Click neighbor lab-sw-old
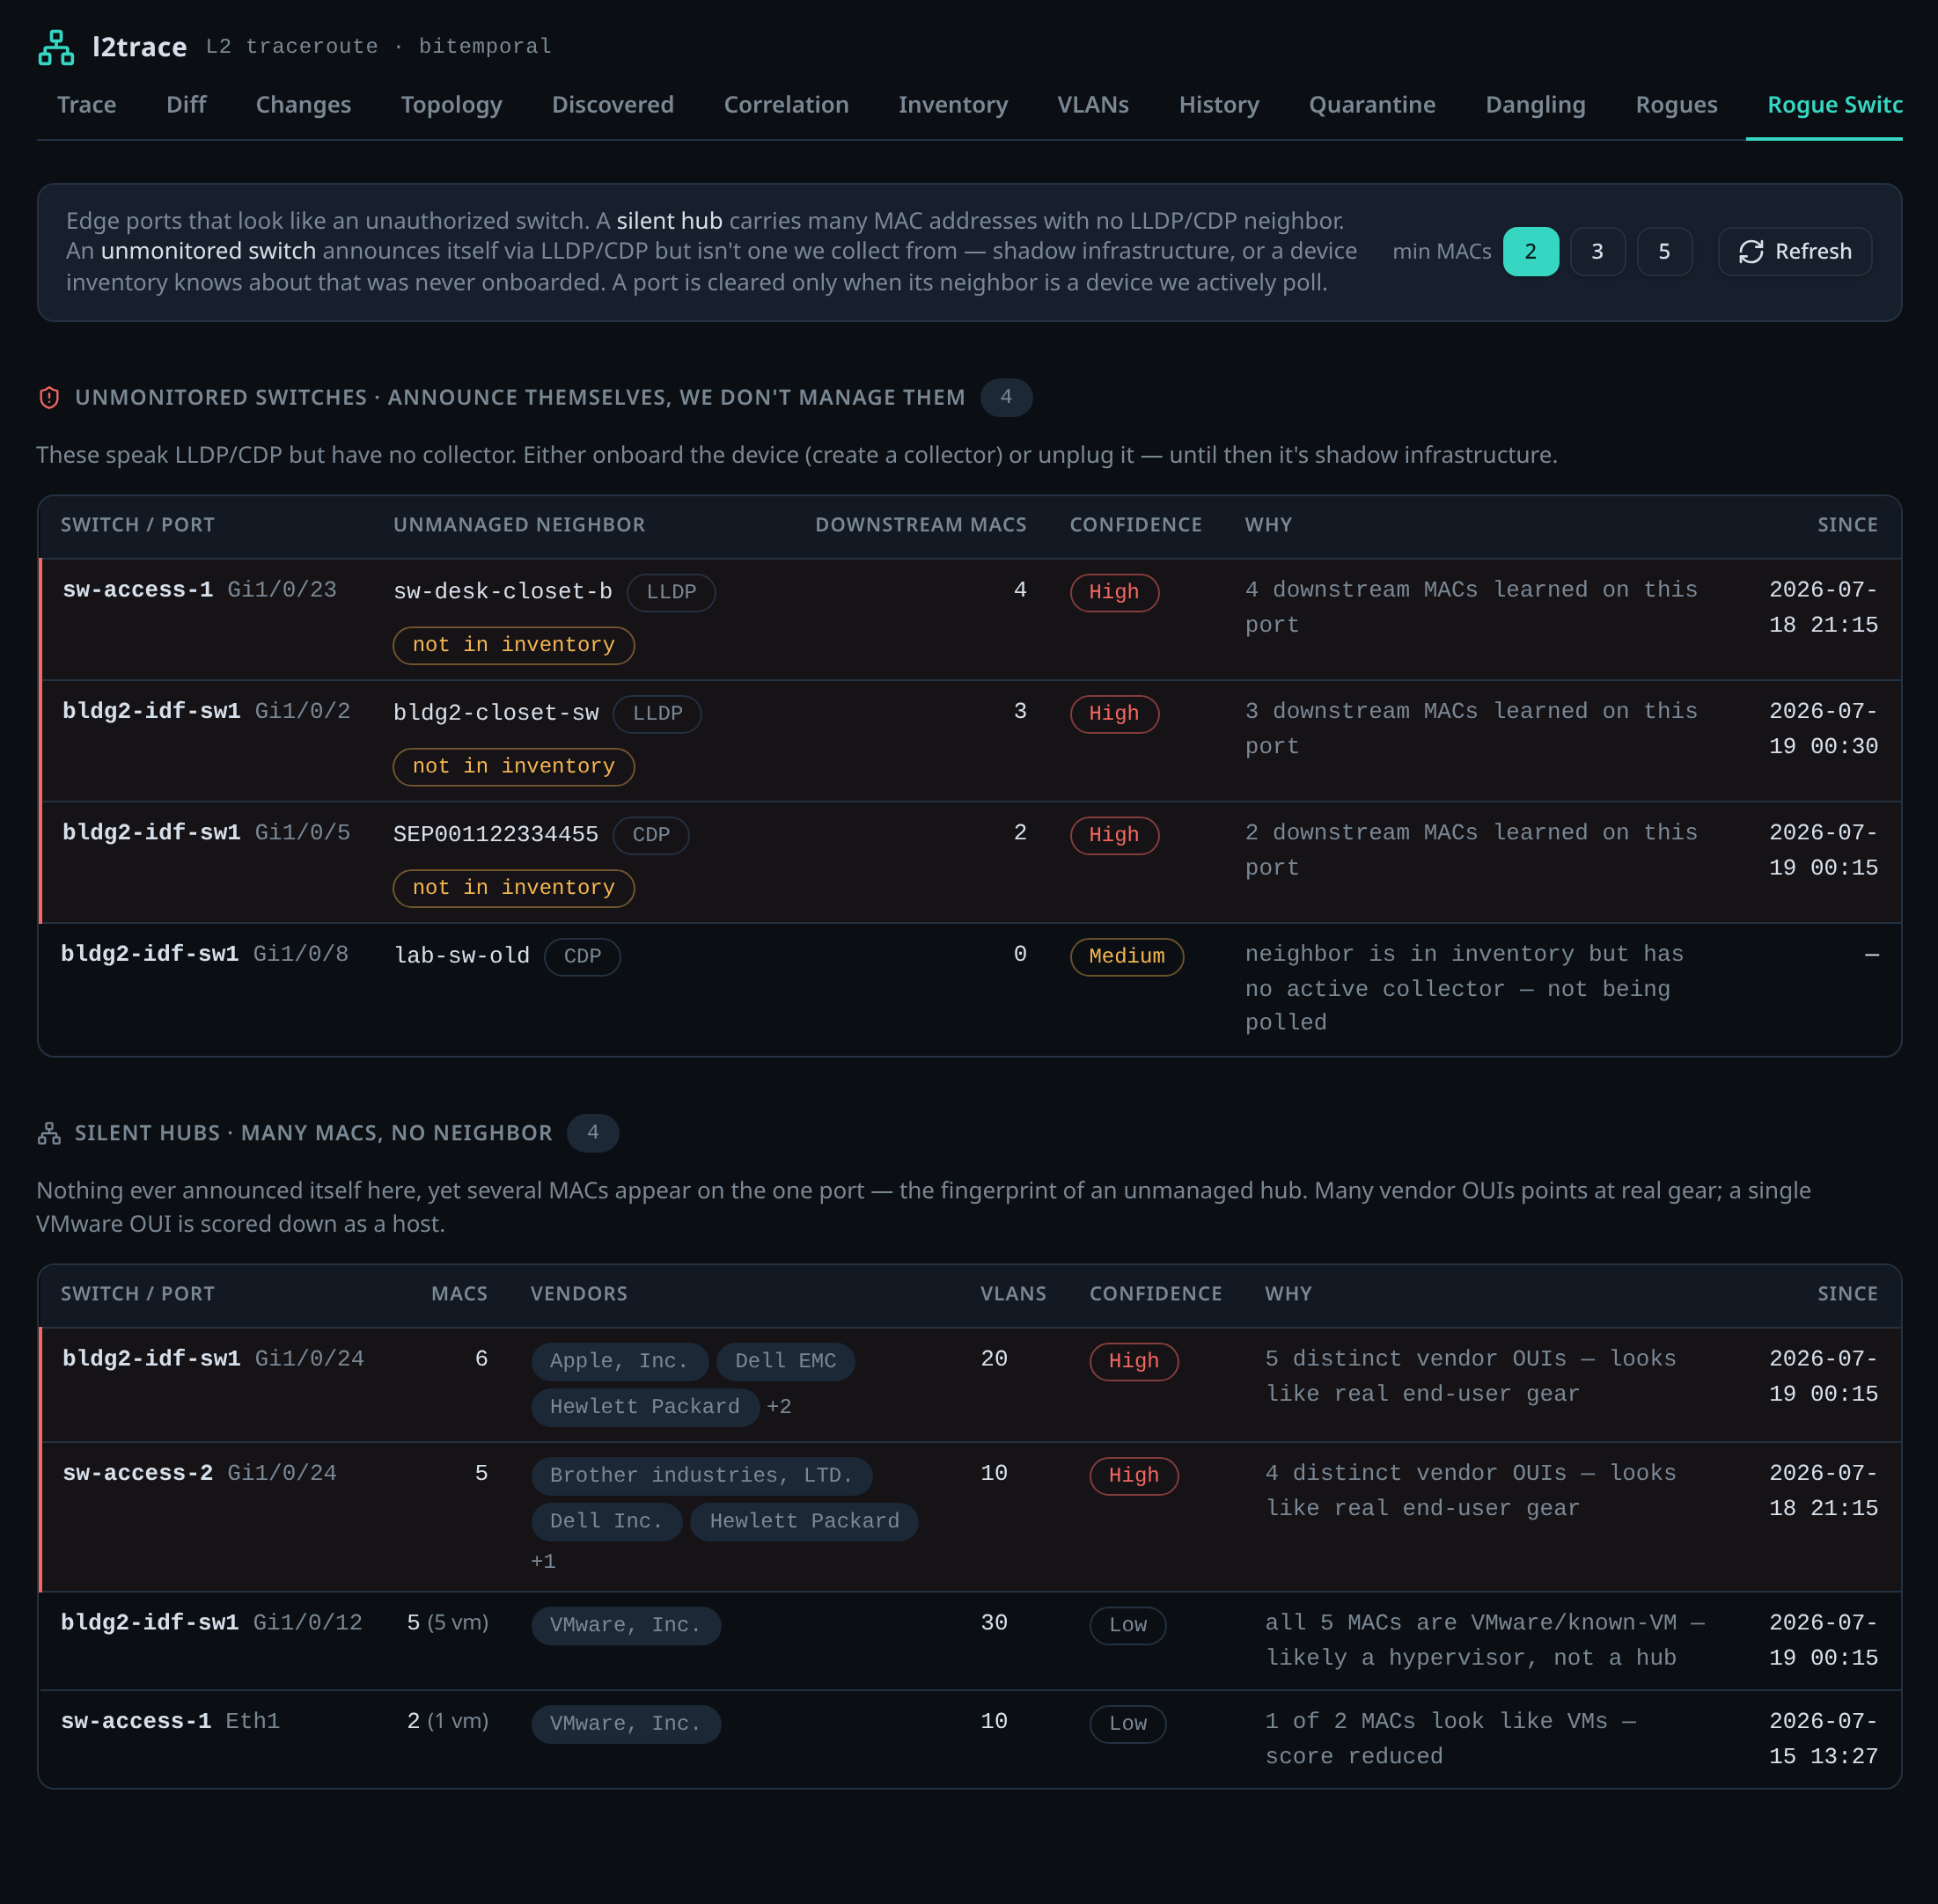 (x=462, y=956)
